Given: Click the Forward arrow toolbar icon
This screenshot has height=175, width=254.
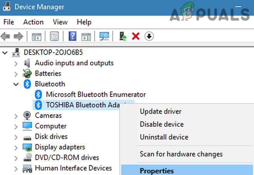Looking at the screenshot, I should pos(19,36).
